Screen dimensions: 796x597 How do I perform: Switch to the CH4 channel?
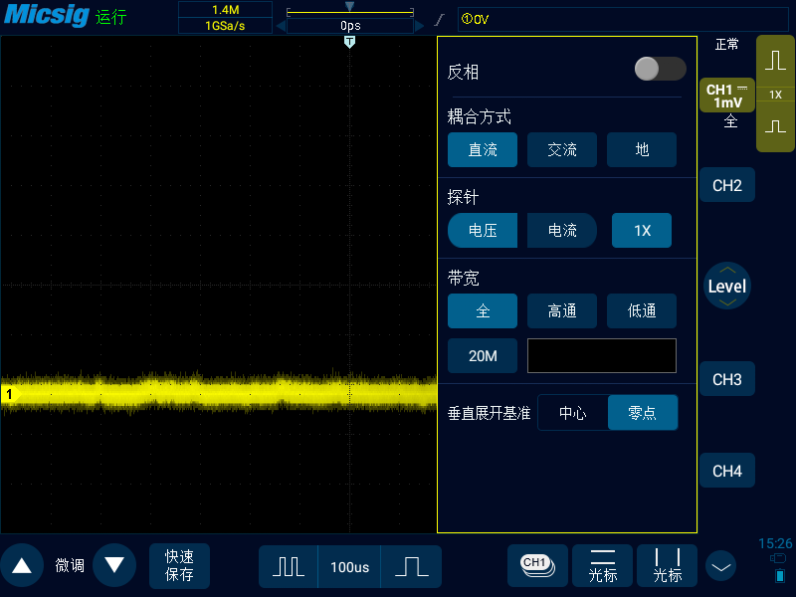coord(727,470)
